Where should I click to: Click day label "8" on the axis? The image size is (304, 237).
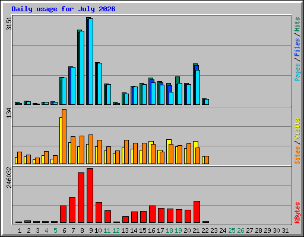(82, 230)
